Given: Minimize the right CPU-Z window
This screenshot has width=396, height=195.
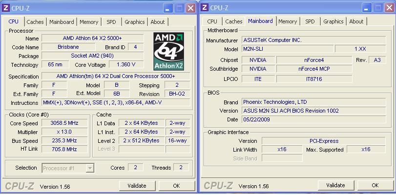Looking at the screenshot, I should (x=366, y=8).
